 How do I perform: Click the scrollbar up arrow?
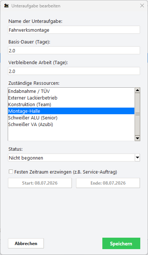pyautogui.click(x=138, y=90)
